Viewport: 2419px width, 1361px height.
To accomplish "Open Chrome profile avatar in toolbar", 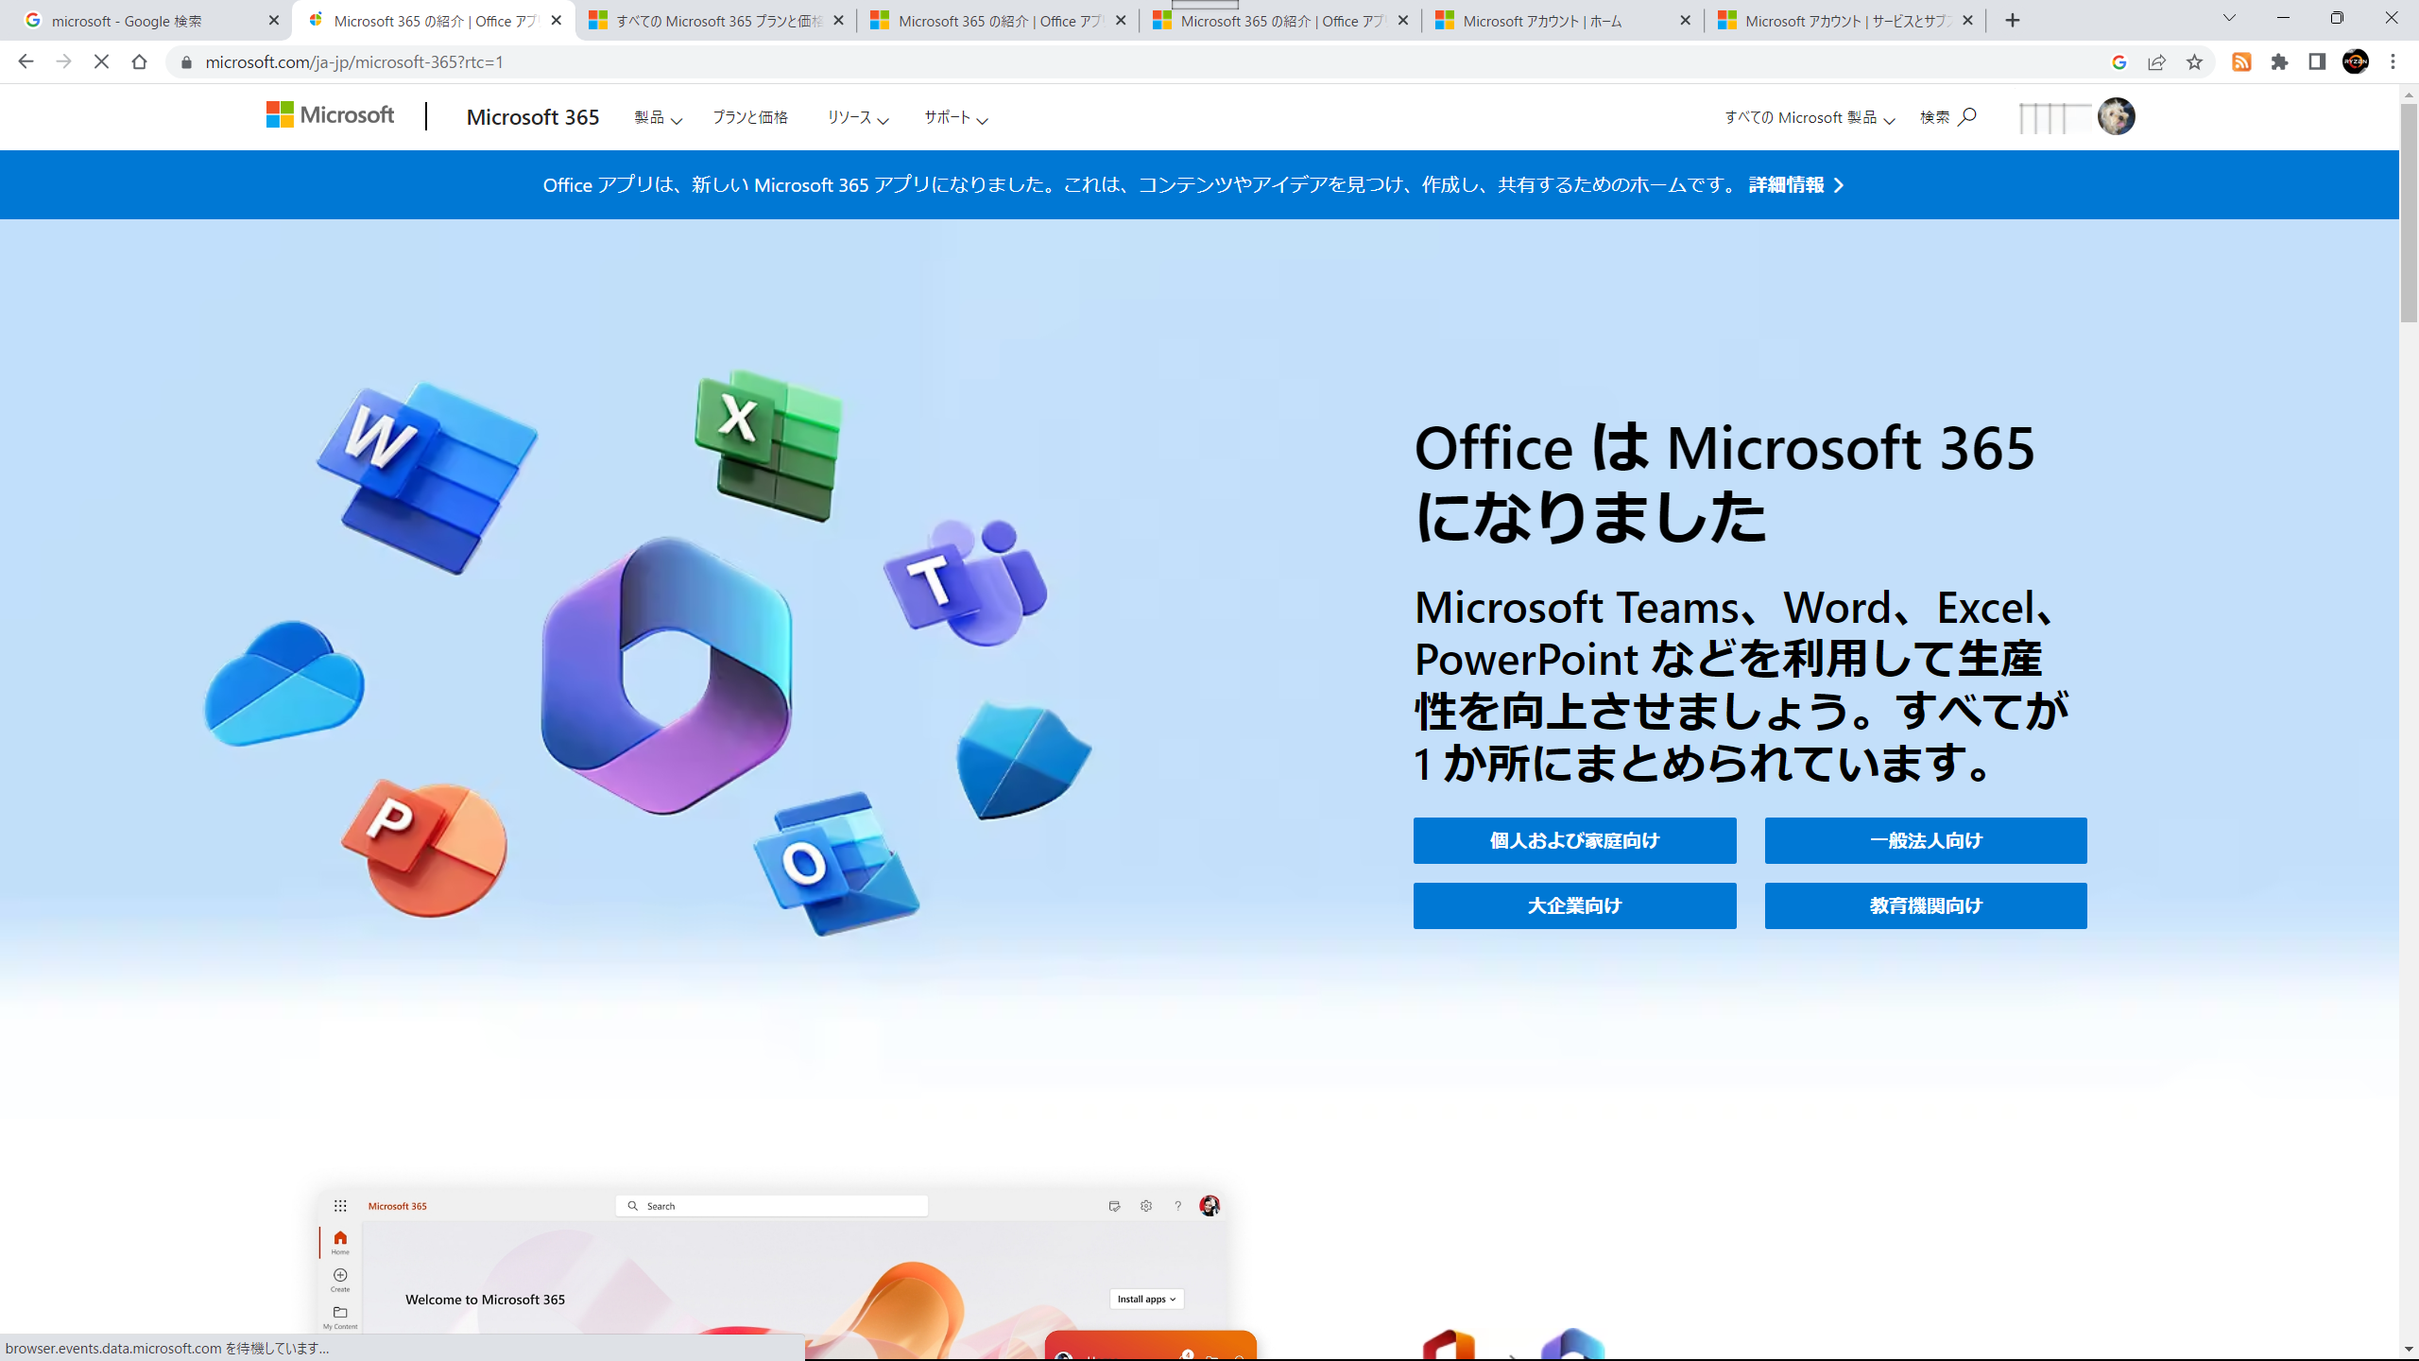I will (x=2356, y=61).
